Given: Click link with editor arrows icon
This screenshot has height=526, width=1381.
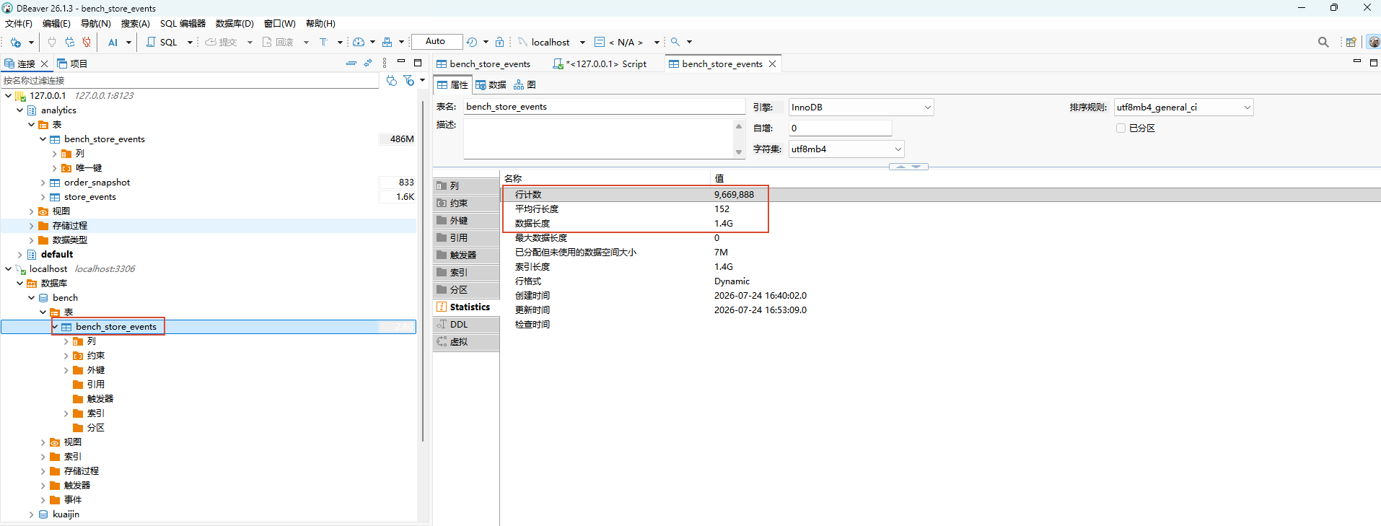Looking at the screenshot, I should 368,63.
